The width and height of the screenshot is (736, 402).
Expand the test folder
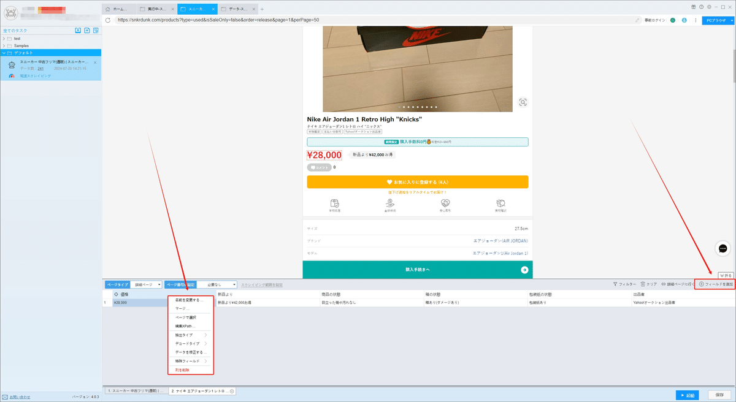tap(4, 39)
